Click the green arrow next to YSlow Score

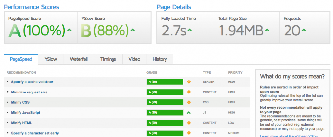[133, 31]
